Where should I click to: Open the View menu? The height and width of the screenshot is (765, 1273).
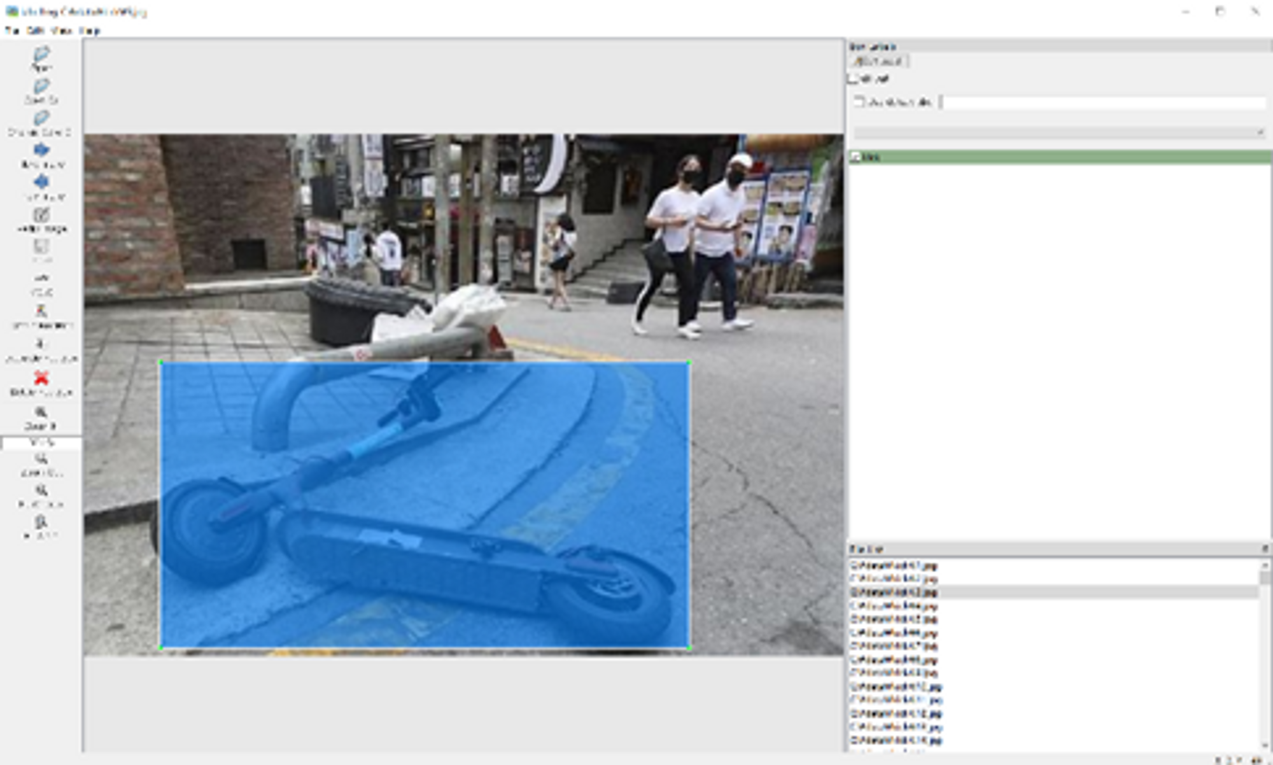click(x=61, y=31)
